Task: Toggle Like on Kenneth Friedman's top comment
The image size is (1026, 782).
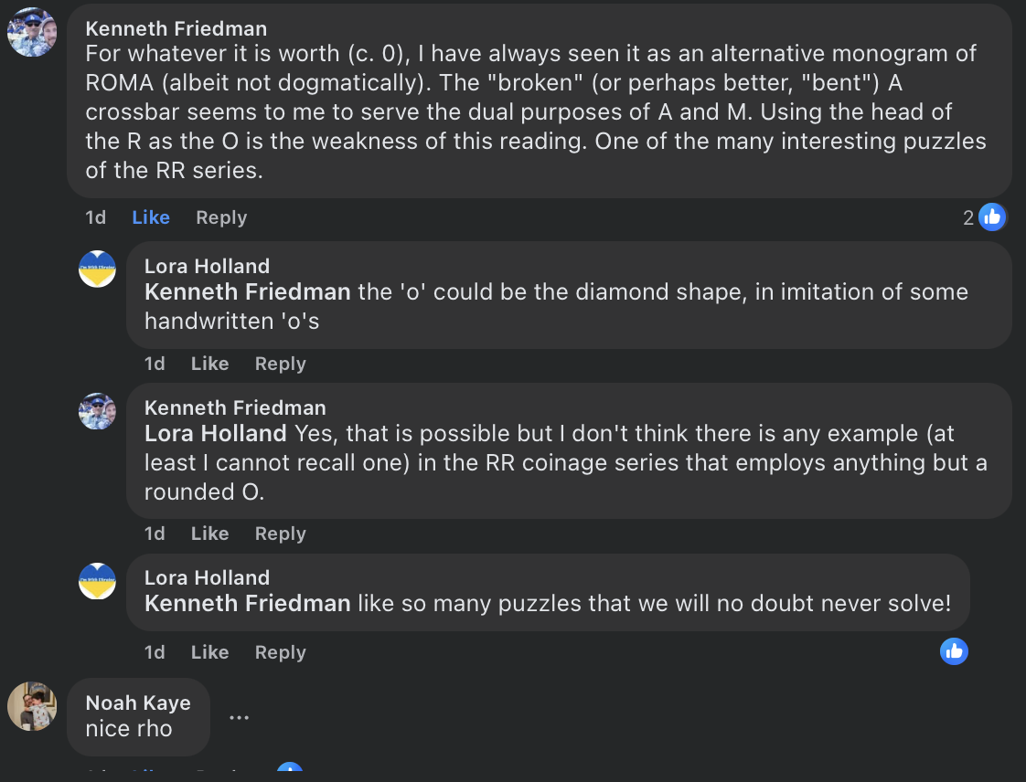Action: 151,217
